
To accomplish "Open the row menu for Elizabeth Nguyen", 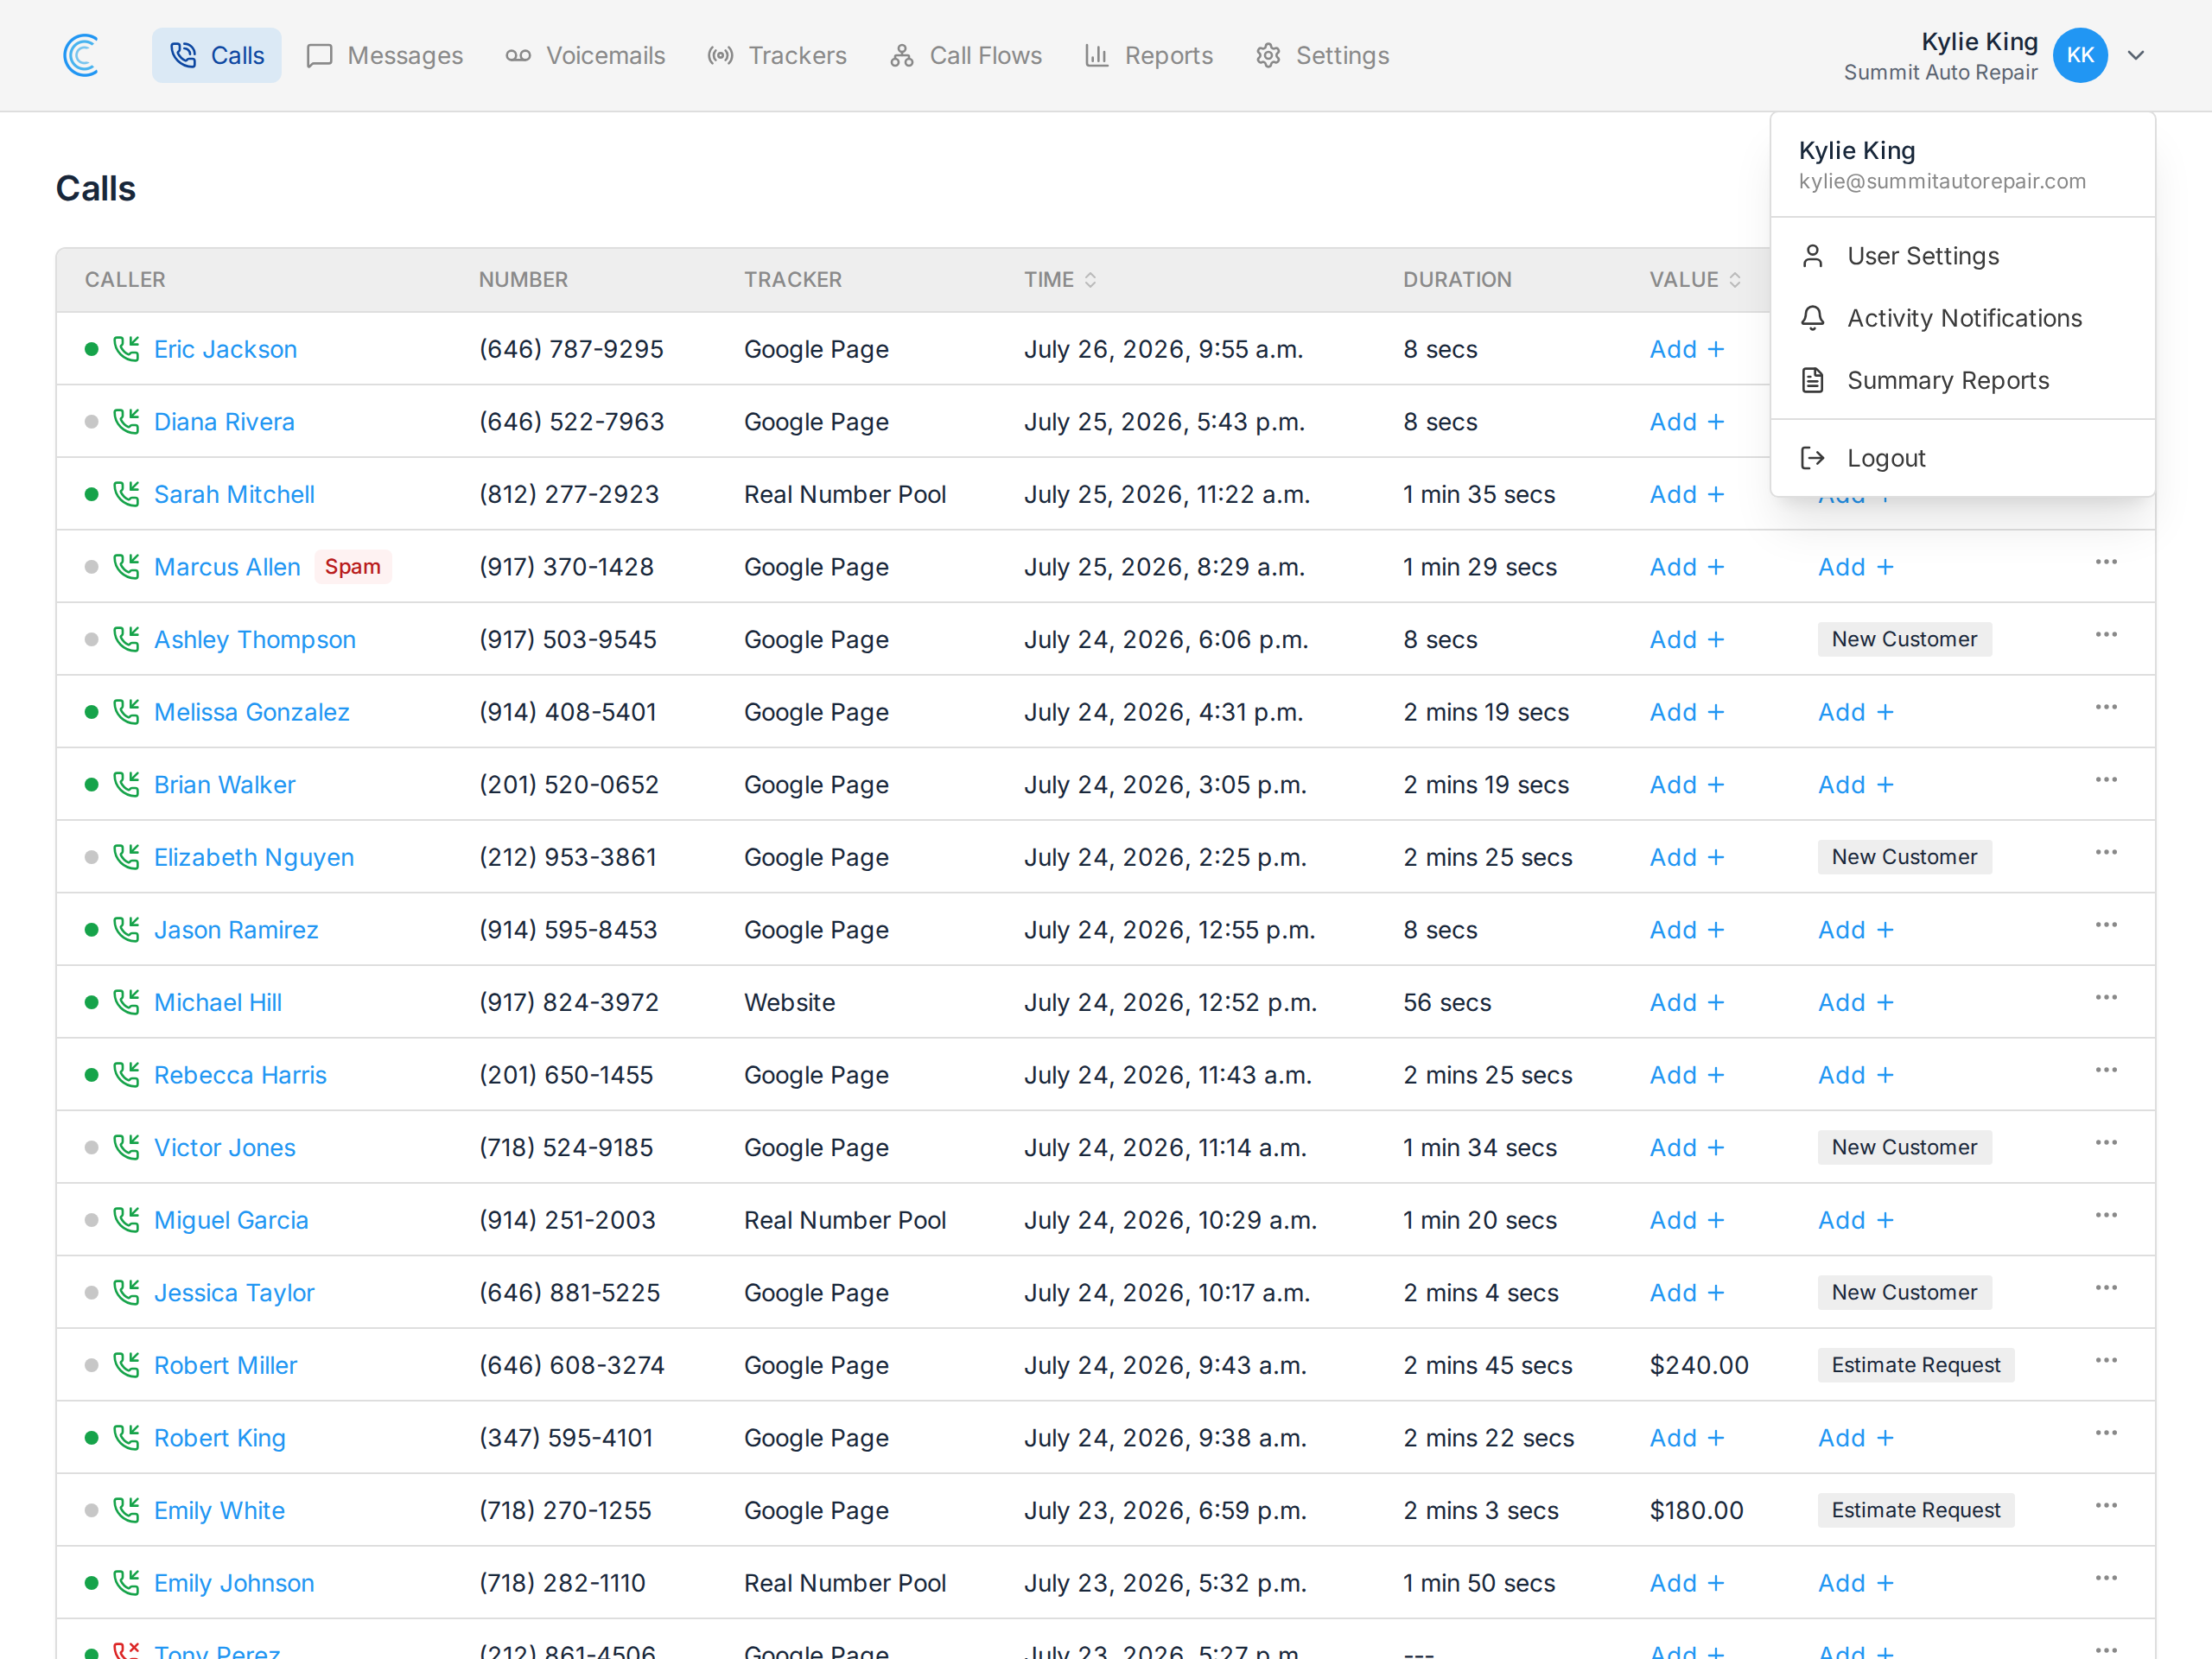I will [2106, 853].
